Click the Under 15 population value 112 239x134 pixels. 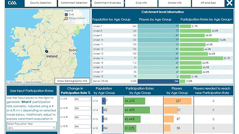coord(134,63)
